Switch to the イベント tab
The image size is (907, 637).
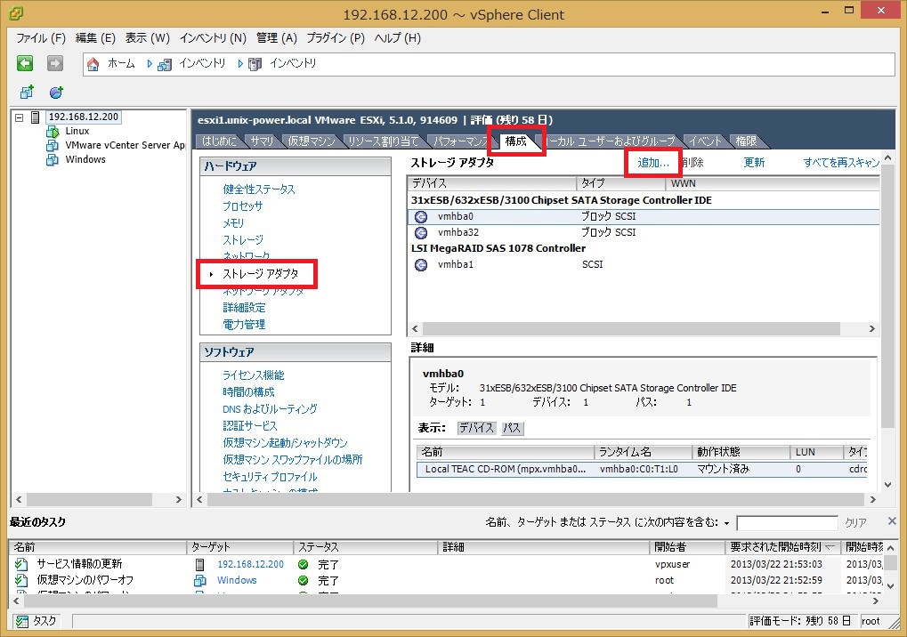(706, 141)
